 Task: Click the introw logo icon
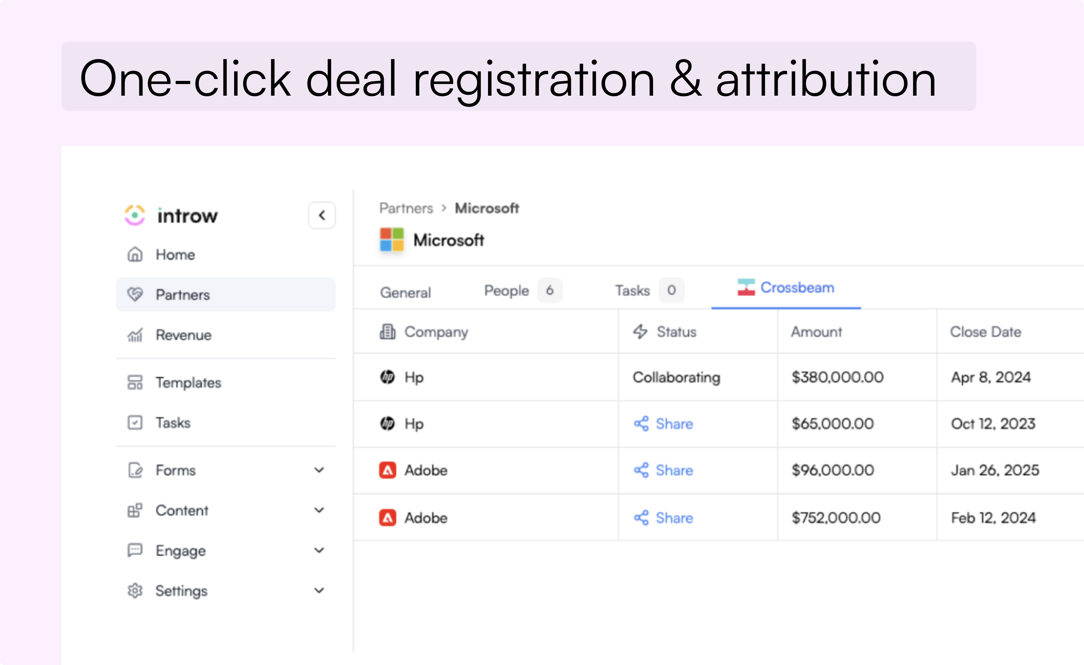coord(135,215)
